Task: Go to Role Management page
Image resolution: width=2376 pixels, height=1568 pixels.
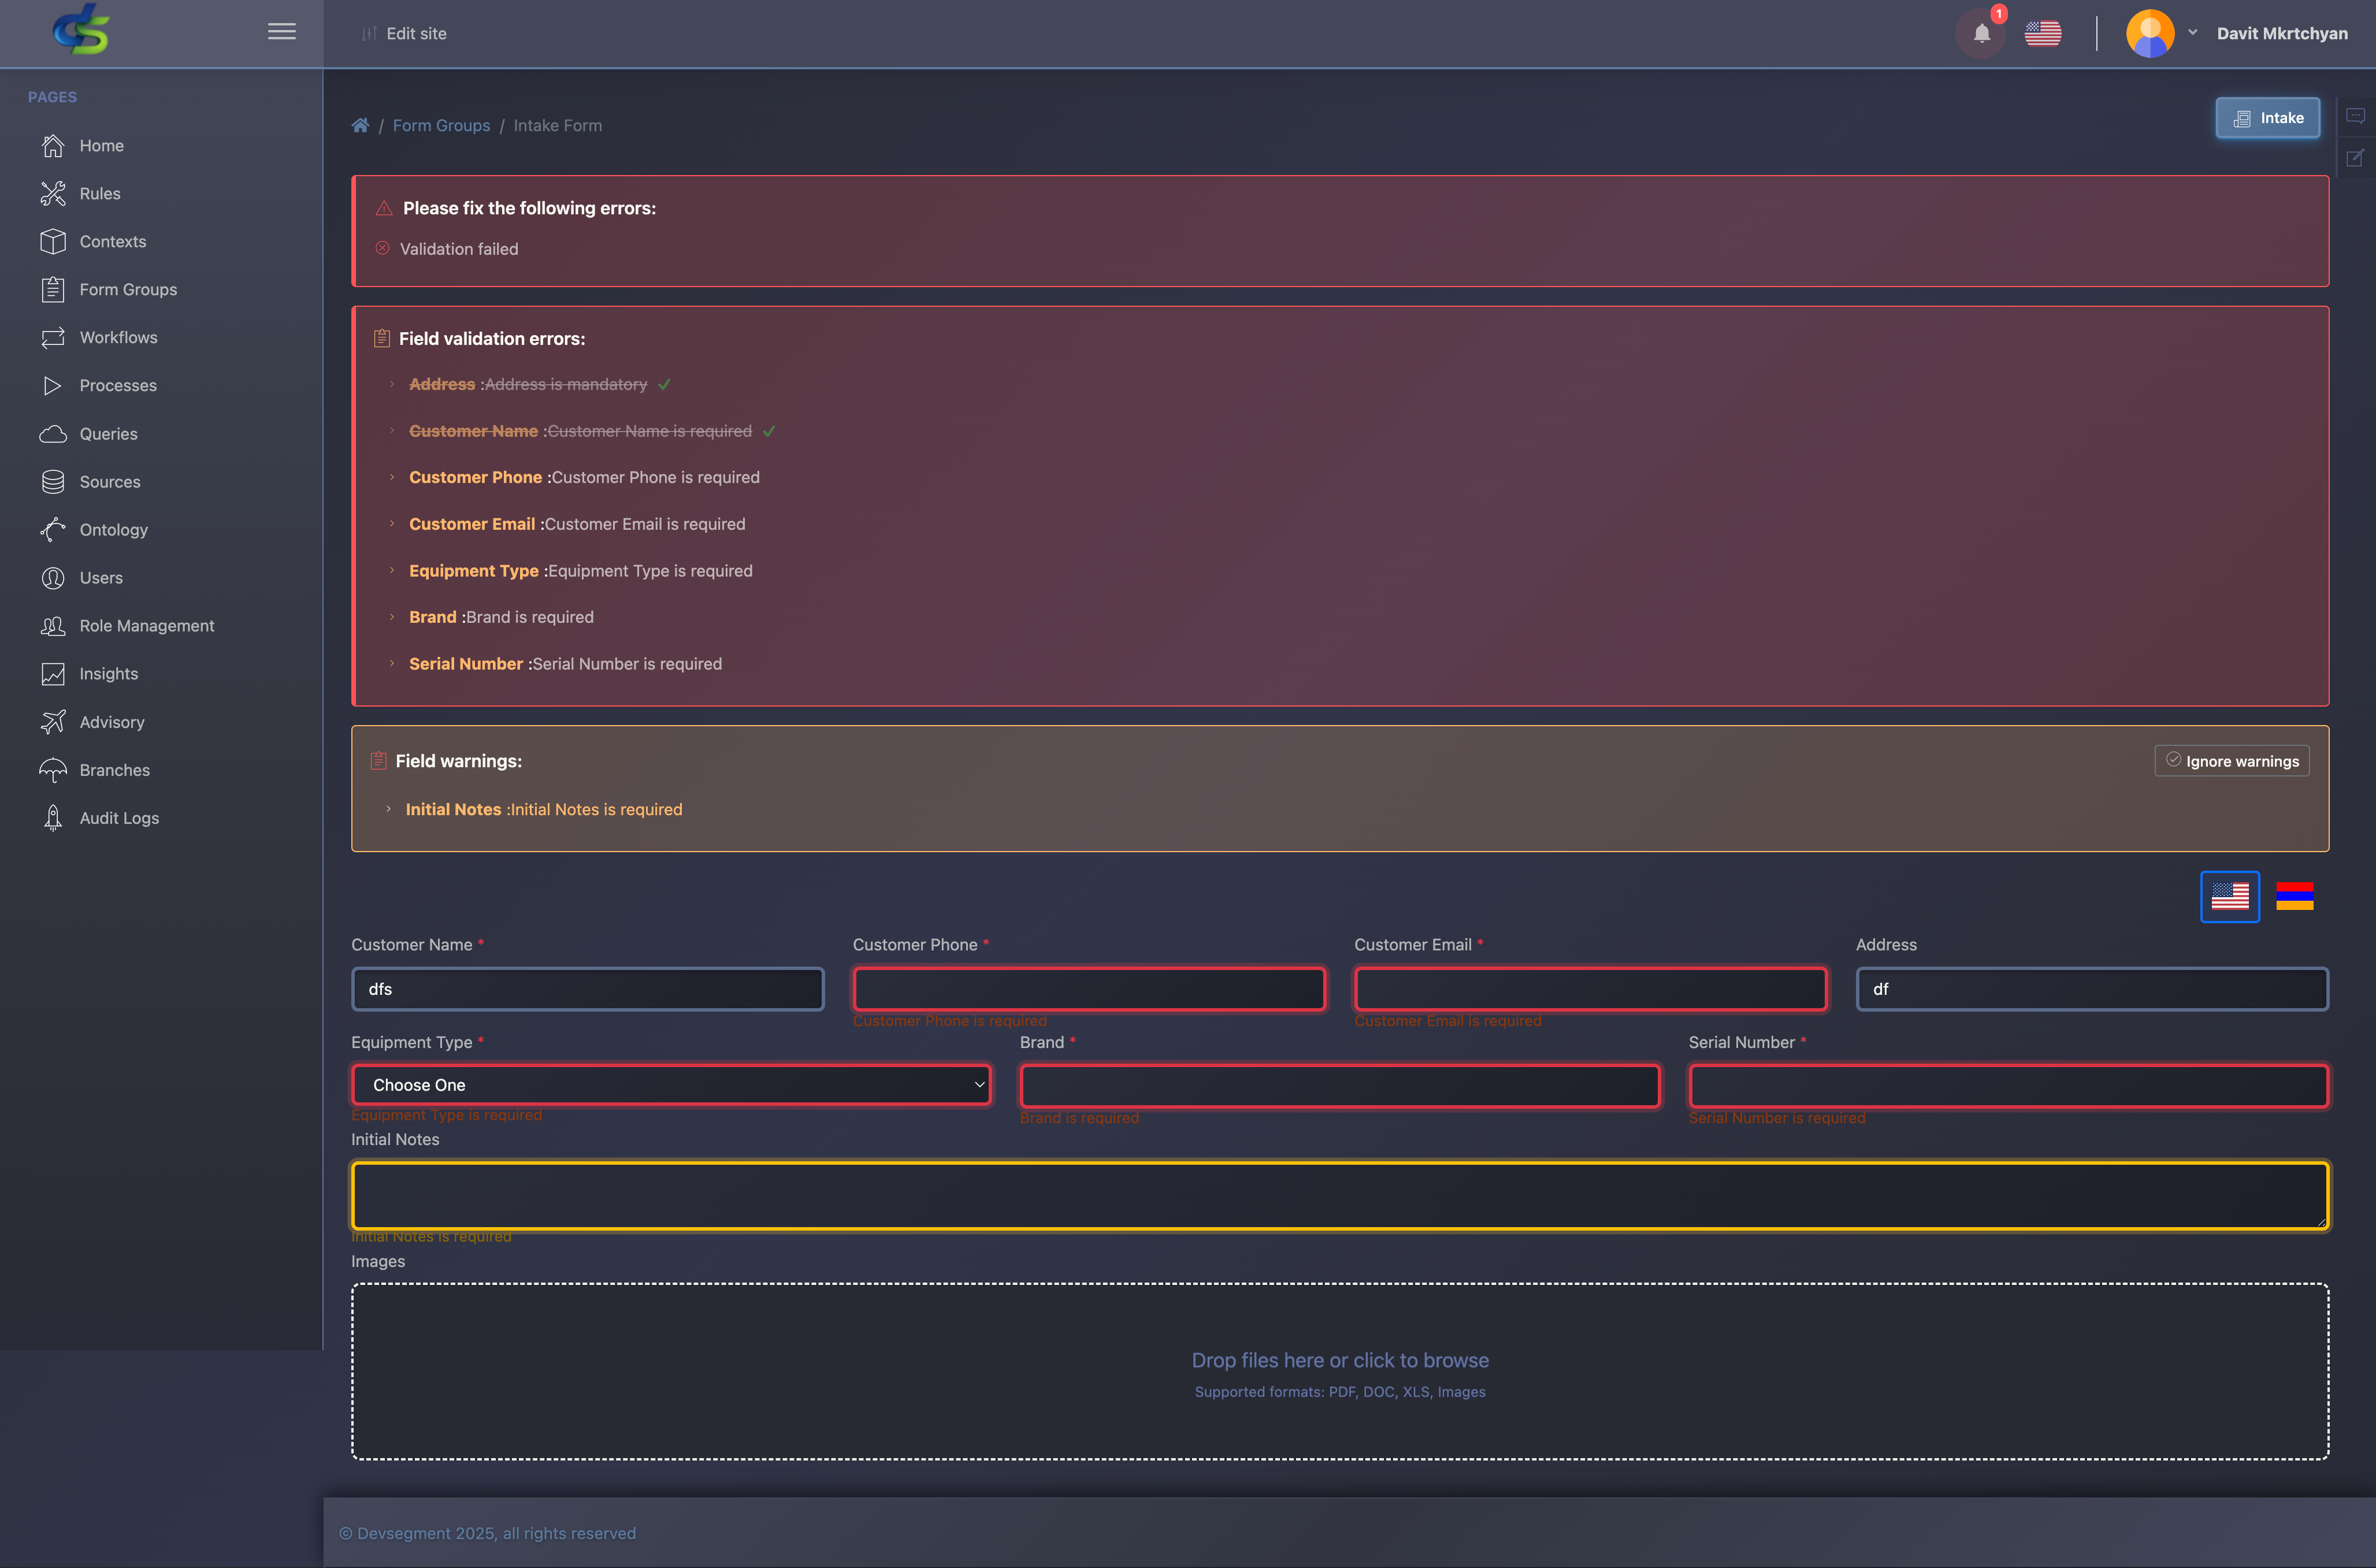Action: click(x=146, y=625)
